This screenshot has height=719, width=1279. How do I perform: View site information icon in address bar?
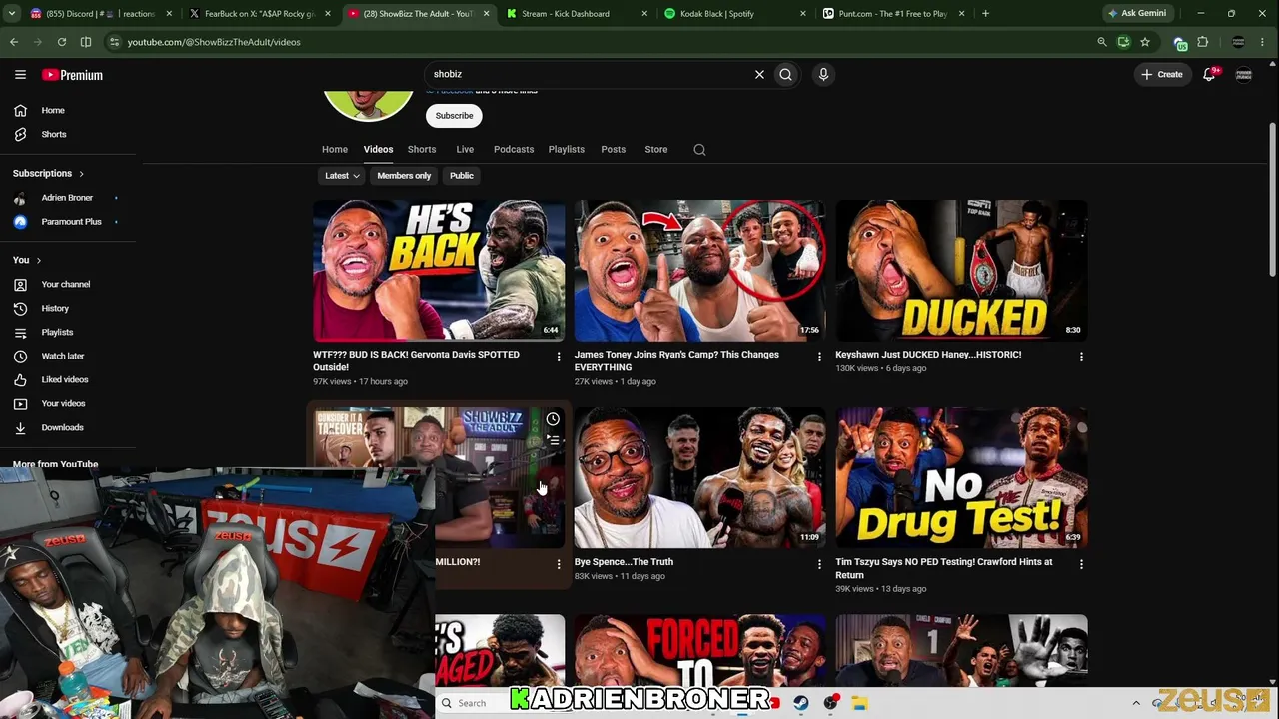click(x=114, y=42)
